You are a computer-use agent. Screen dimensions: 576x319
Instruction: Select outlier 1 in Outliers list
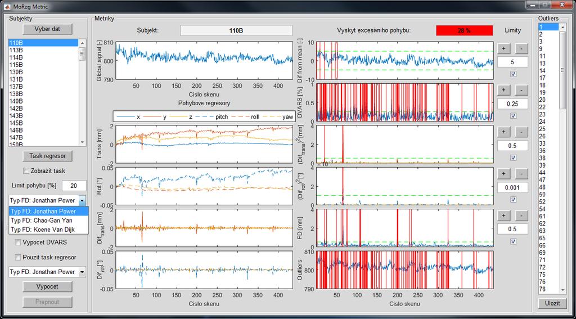pyautogui.click(x=549, y=27)
